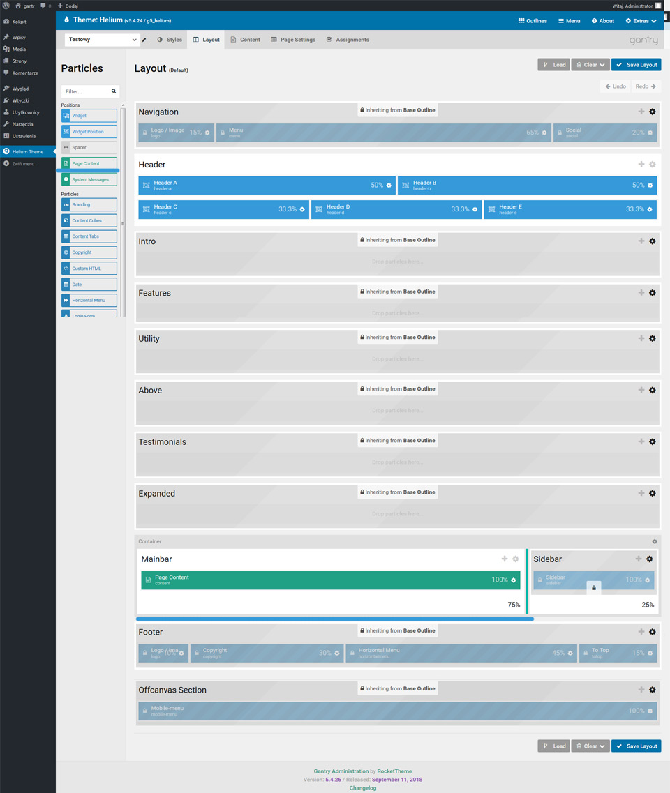670x793 pixels.
Task: Switch to the Styles tab
Action: (x=170, y=40)
